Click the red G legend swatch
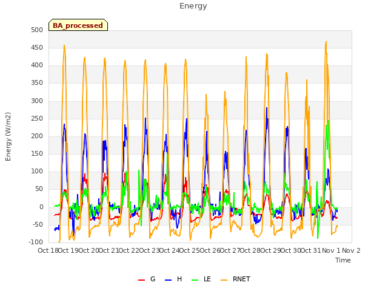The image size is (388, 291). [141, 280]
